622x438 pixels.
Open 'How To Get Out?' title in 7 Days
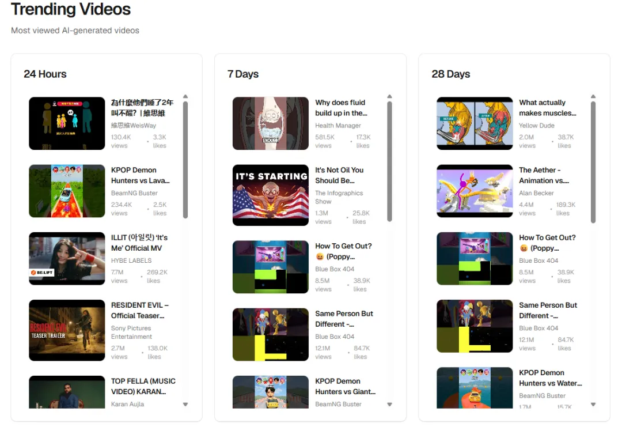click(343, 251)
